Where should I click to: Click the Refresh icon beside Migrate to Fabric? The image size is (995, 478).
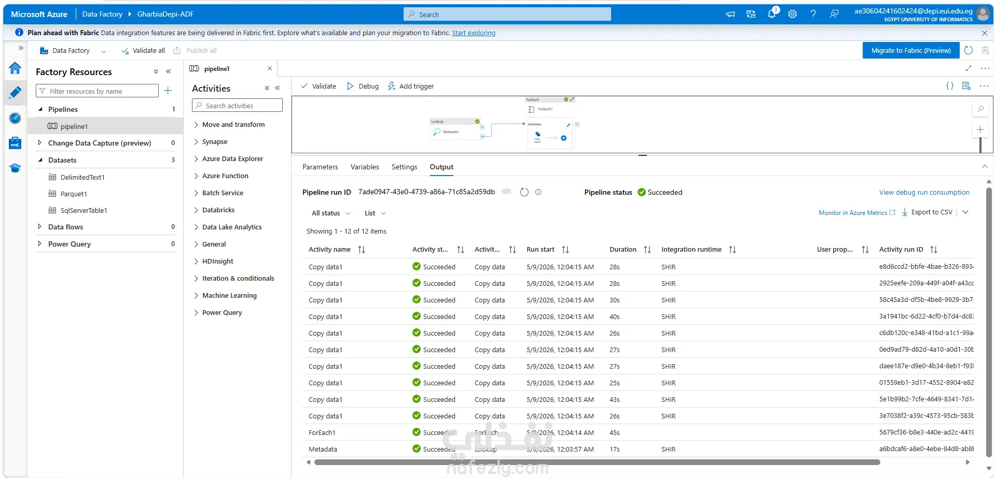(968, 50)
